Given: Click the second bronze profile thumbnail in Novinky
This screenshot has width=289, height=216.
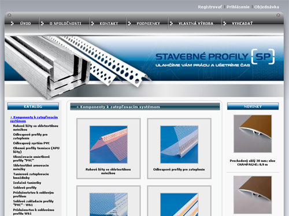Looking at the screenshot, I should (x=253, y=195).
